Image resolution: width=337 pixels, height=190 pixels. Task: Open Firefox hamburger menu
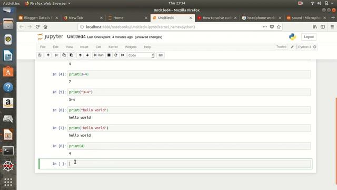click(x=332, y=27)
